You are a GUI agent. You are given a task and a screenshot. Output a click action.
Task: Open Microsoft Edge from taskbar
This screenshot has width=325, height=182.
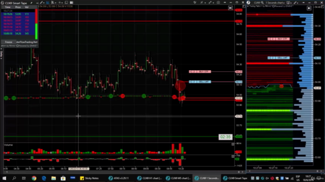(x=44, y=178)
